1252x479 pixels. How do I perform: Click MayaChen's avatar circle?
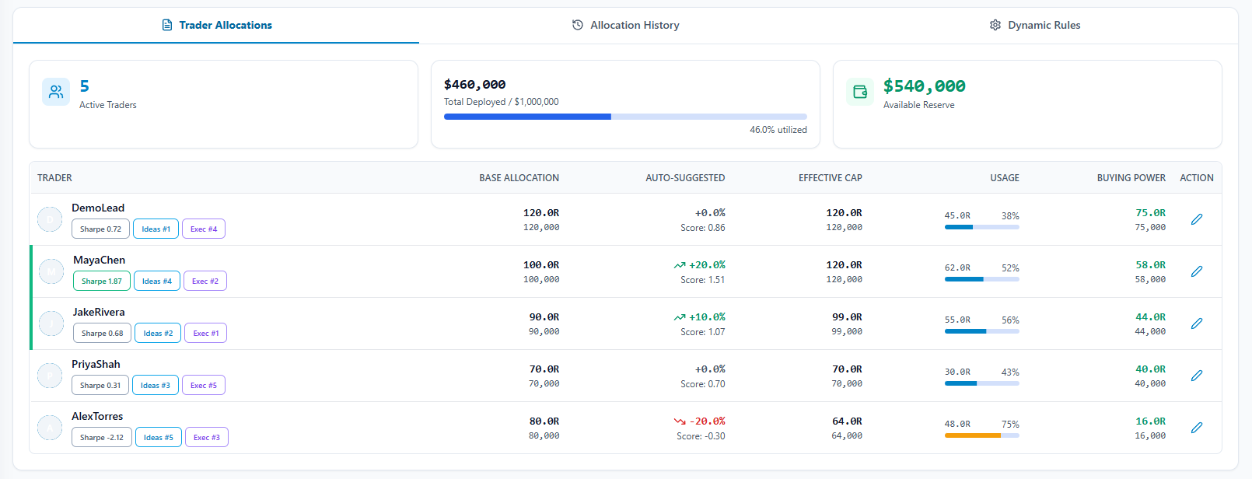pos(51,271)
